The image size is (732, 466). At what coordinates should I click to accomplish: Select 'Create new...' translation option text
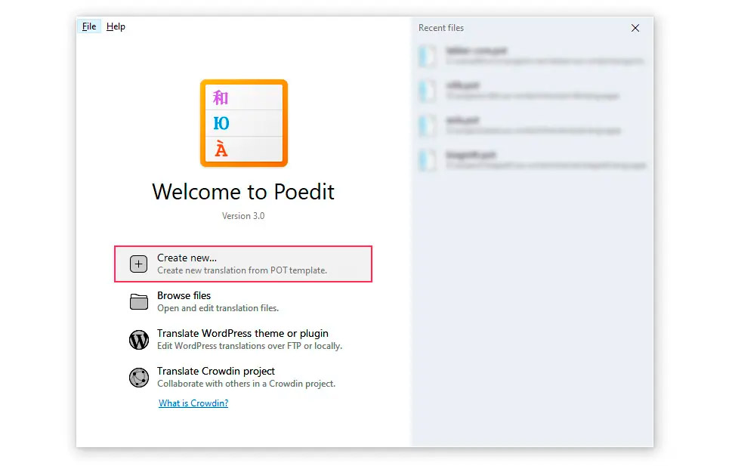click(x=187, y=258)
